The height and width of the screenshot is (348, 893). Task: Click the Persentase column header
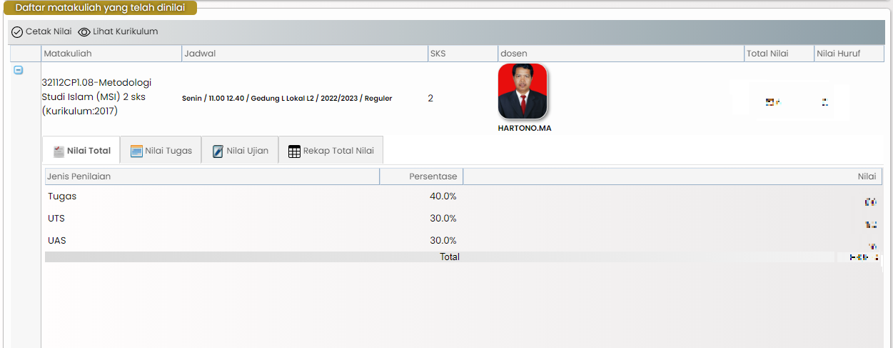[x=433, y=176]
